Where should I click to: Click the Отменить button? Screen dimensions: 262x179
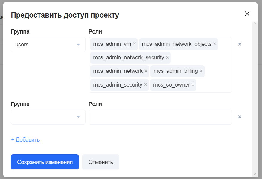click(100, 162)
